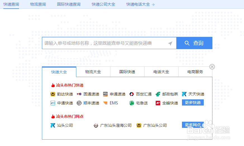
Task: Open the 申通速递 link
Action: click(118, 94)
